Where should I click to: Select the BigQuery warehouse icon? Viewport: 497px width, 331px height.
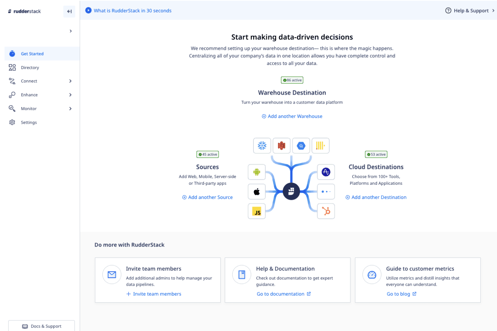(301, 146)
